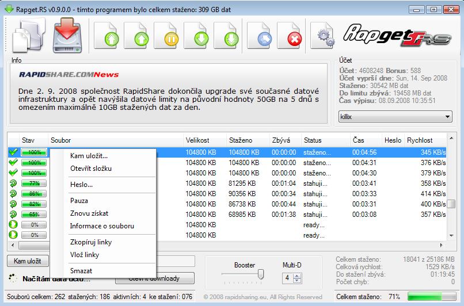Click the green check icon of the 00:04:31 row
Image resolution: width=464 pixels, height=306 pixels.
(x=13, y=162)
